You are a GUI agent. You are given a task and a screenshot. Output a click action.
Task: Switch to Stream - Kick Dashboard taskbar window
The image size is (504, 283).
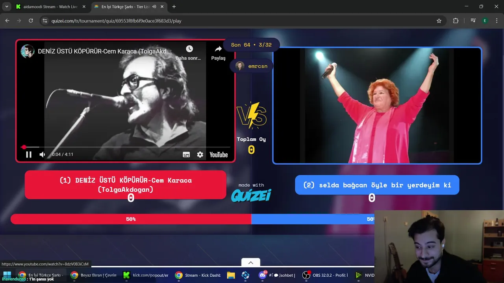(x=198, y=275)
